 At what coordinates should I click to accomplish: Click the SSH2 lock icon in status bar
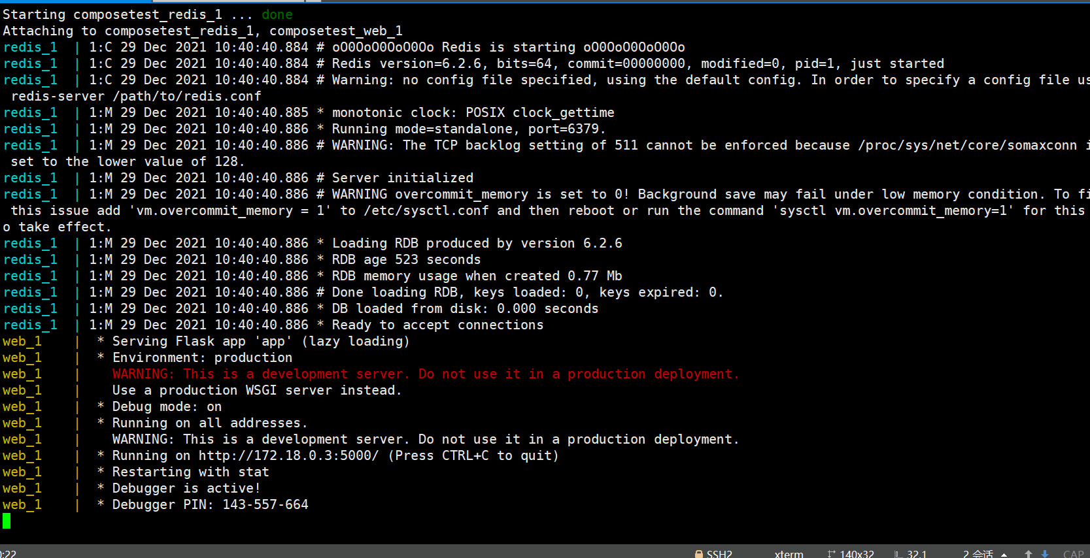pos(698,553)
